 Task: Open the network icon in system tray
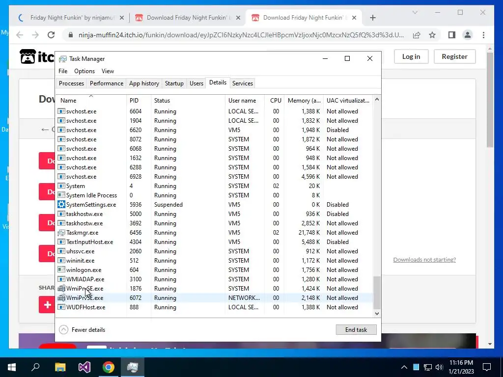coord(428,367)
